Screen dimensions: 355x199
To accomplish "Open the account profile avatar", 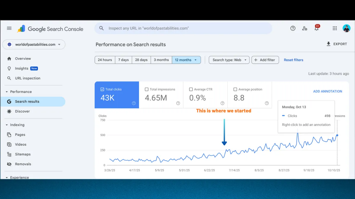I will (x=346, y=28).
